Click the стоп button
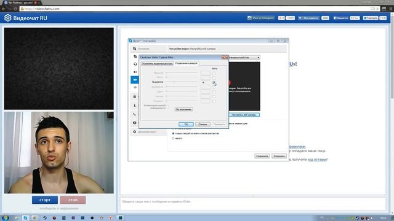This screenshot has width=394, height=221. (x=73, y=200)
